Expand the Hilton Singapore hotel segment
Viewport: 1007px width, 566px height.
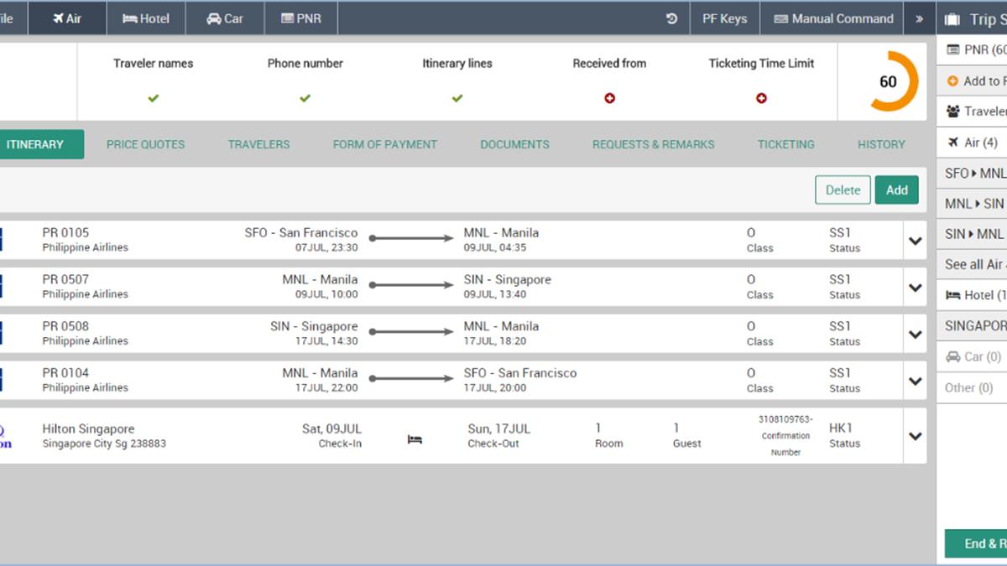click(915, 436)
